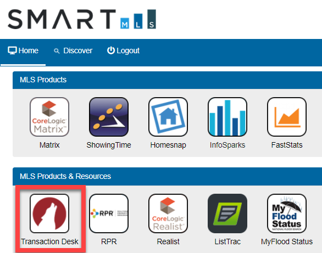Screen dimensions: 322x253
Task: Click the Transaction Desk text label
Action: 49,241
